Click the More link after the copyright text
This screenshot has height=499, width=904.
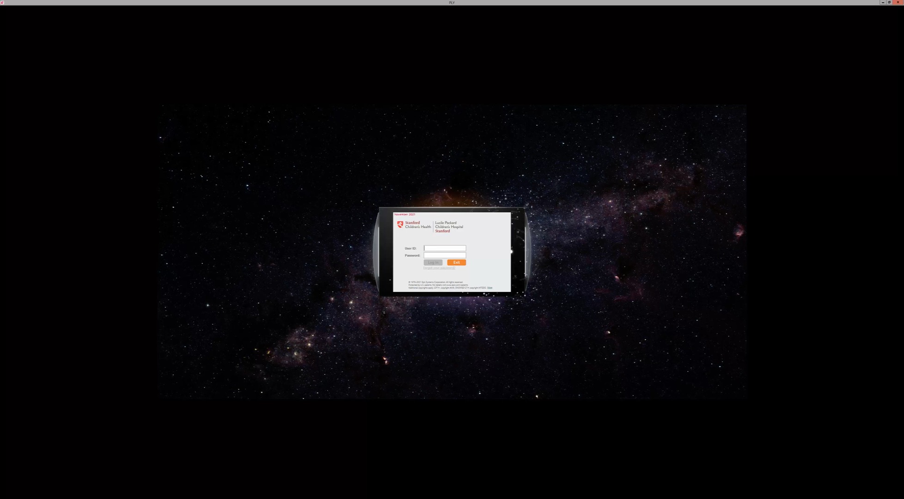(x=489, y=288)
